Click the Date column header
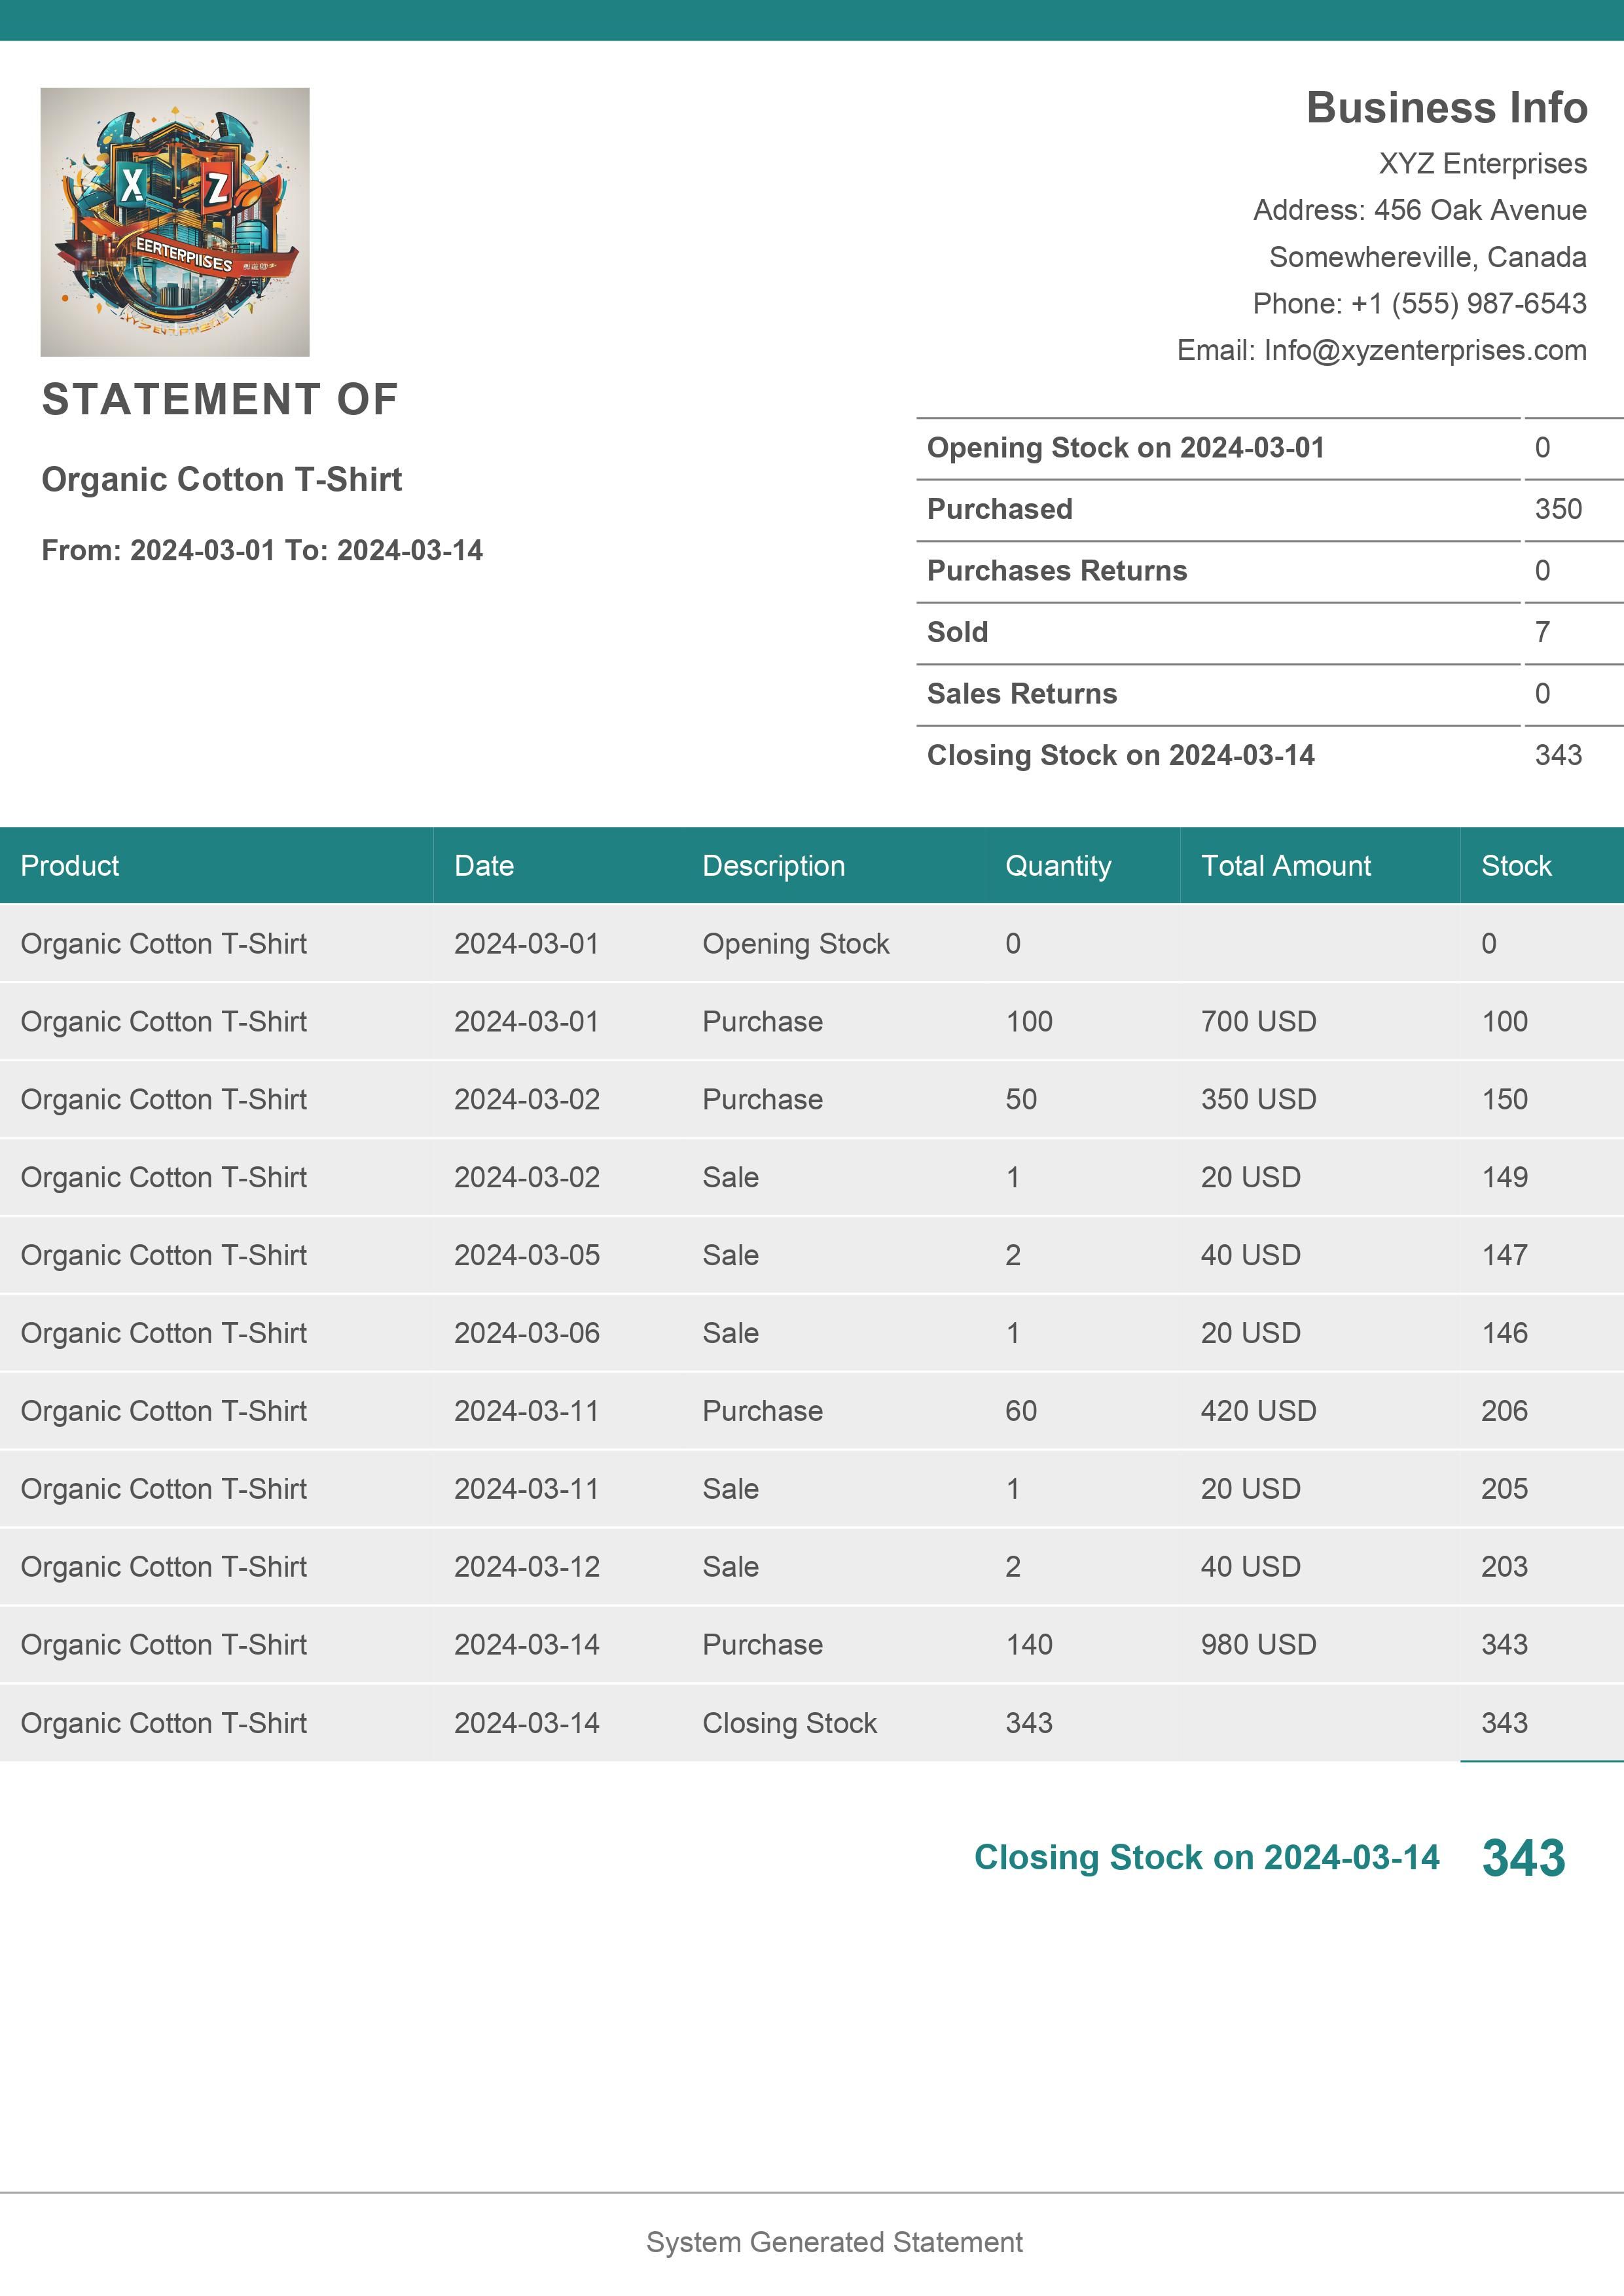The width and height of the screenshot is (1624, 2296). coord(484,865)
